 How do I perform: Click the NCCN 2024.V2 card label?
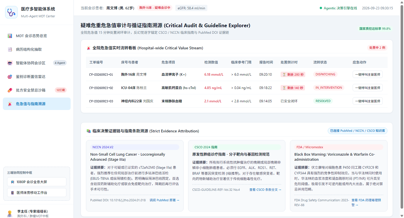135,147
